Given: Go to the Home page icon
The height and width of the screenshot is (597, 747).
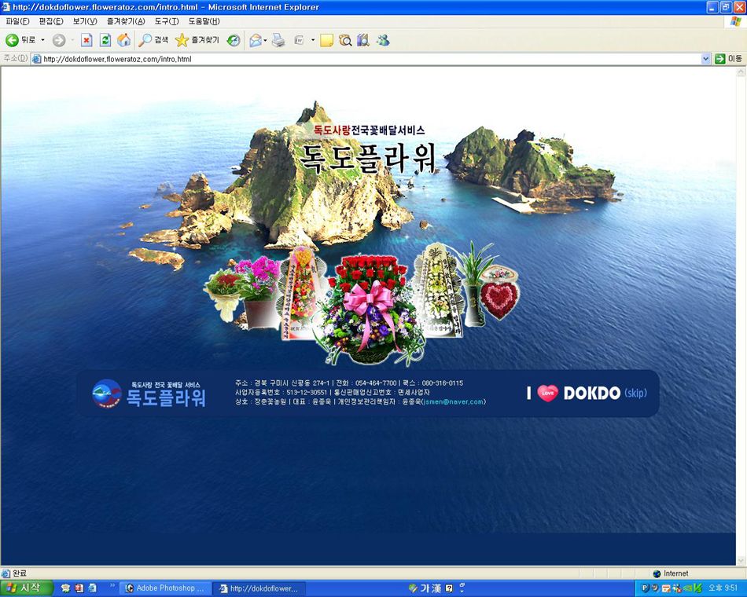Looking at the screenshot, I should (123, 40).
